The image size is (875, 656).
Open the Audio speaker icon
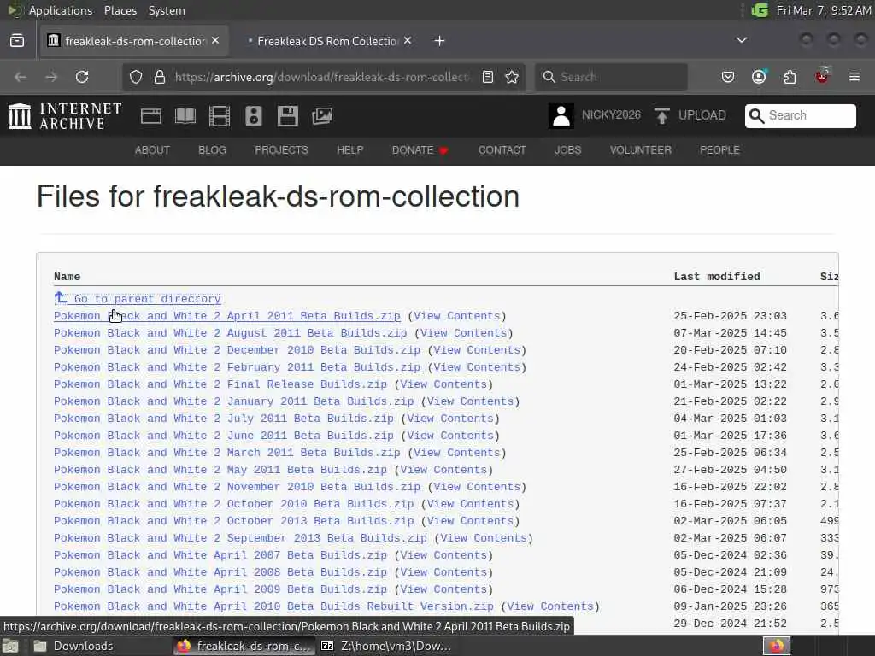pyautogui.click(x=253, y=116)
